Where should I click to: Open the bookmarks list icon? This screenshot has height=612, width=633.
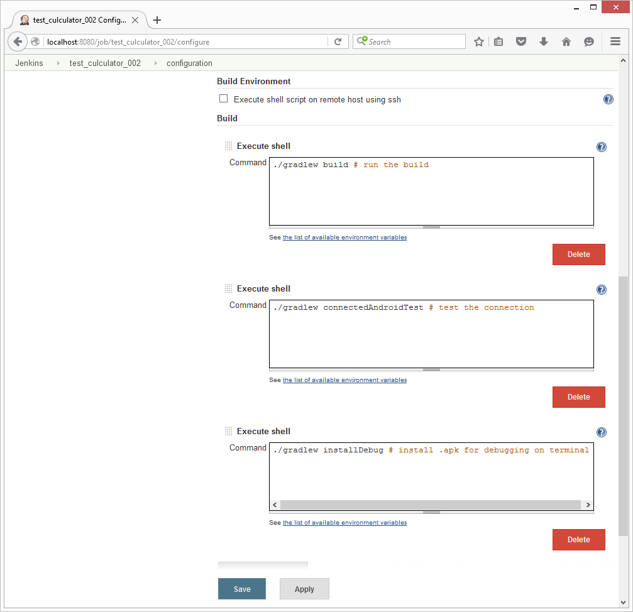click(x=498, y=41)
